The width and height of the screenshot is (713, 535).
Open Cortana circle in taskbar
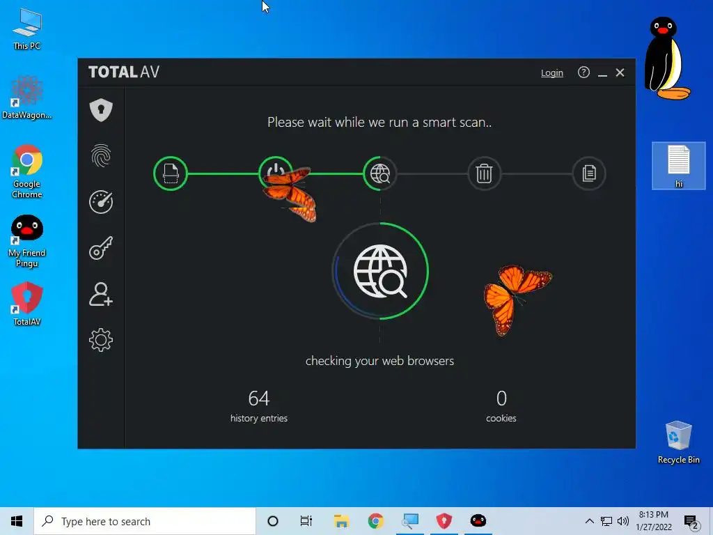point(273,521)
